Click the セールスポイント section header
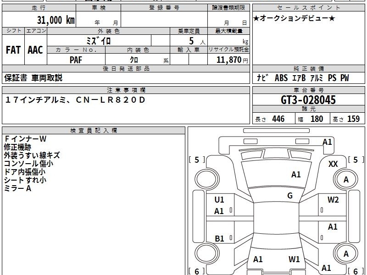 (x=308, y=8)
